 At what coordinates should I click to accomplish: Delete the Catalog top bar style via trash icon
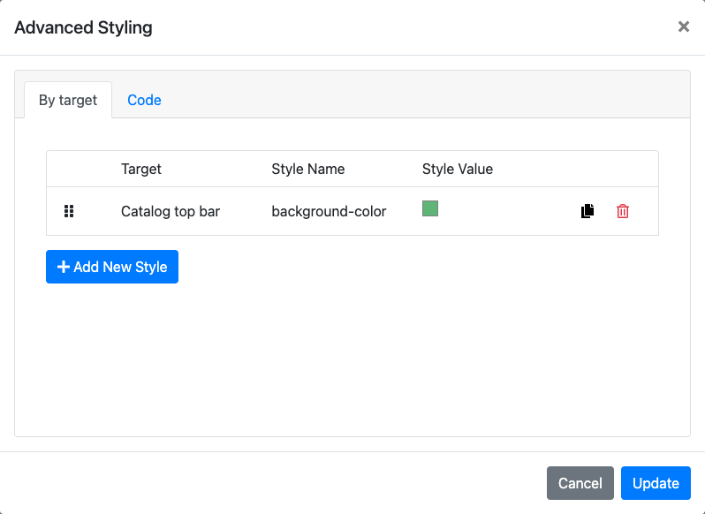[623, 211]
